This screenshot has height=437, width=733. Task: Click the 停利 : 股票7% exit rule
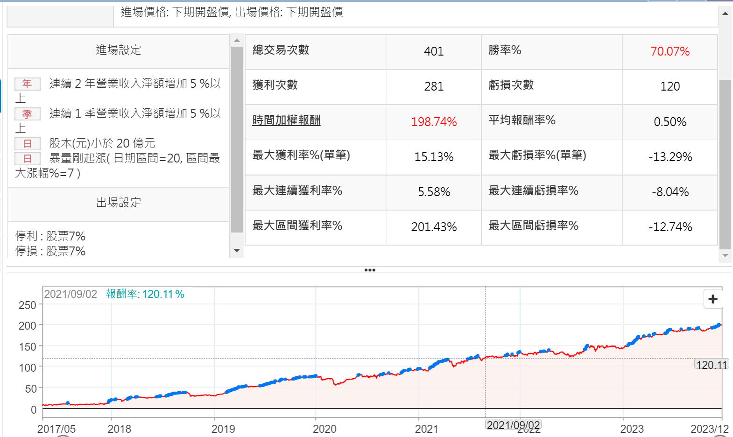pos(50,236)
